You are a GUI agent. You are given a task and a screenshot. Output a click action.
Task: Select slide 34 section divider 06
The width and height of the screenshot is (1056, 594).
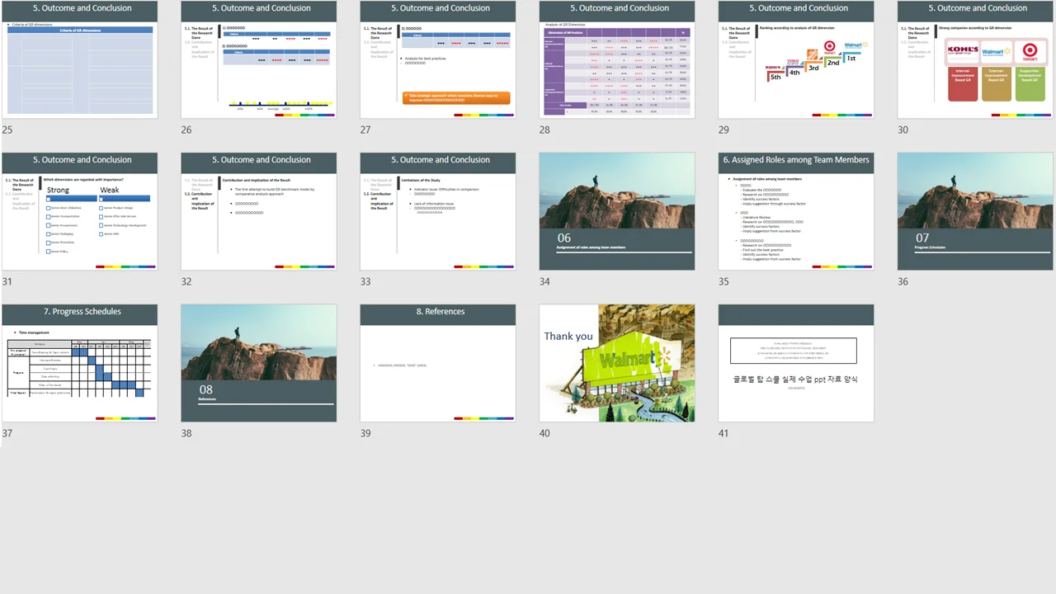click(x=617, y=211)
